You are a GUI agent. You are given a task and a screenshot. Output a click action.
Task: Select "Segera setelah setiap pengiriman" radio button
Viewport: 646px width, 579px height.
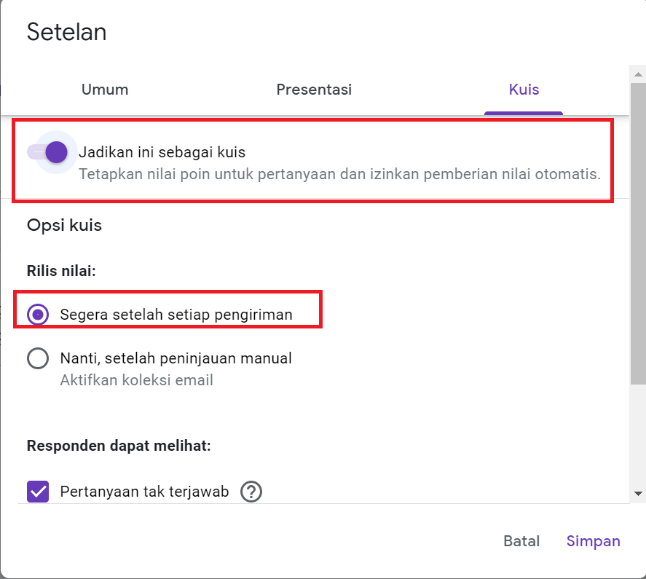point(38,315)
